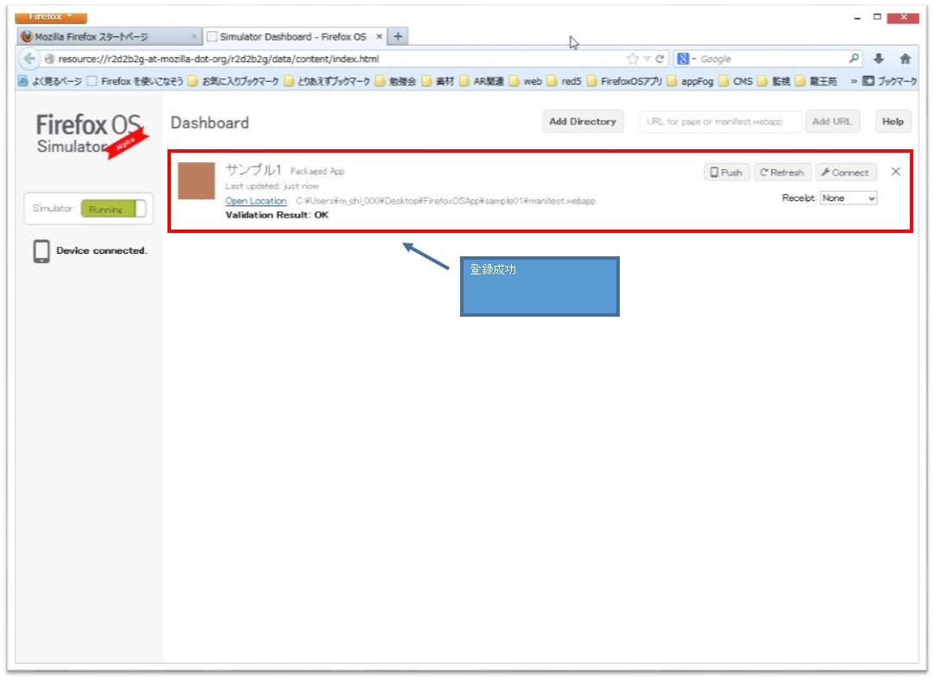Open the downloads arrow icon

pyautogui.click(x=879, y=59)
